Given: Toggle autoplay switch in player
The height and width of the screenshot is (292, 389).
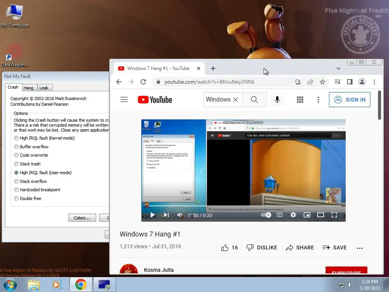Looking at the screenshot, I should [266, 215].
